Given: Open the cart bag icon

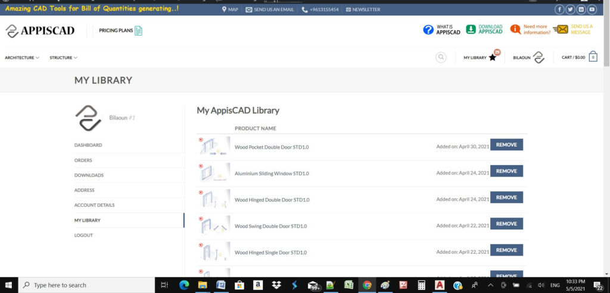Looking at the screenshot, I should tap(593, 57).
